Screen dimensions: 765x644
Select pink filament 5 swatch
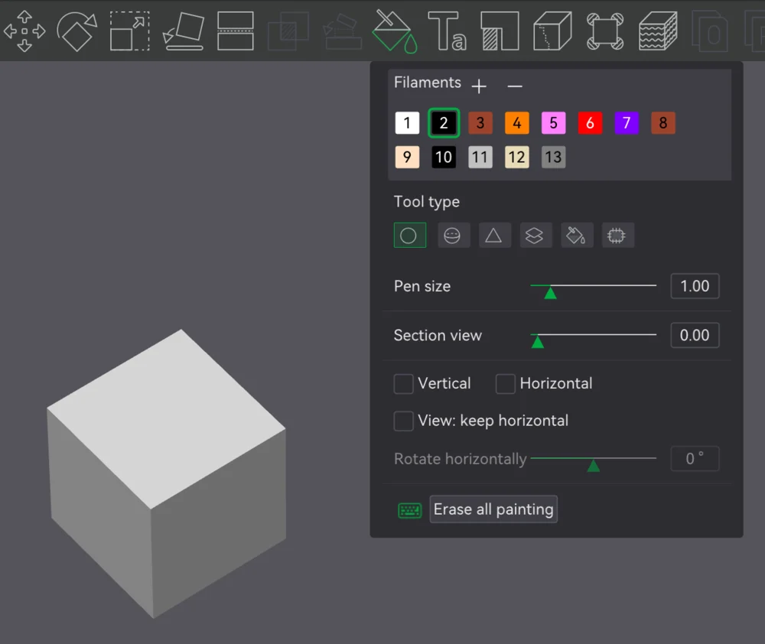(x=553, y=123)
